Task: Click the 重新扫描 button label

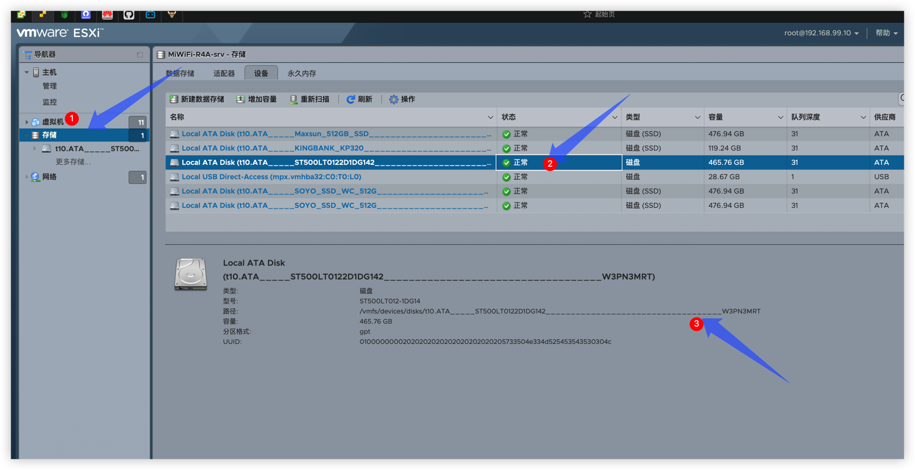Action: pos(315,99)
